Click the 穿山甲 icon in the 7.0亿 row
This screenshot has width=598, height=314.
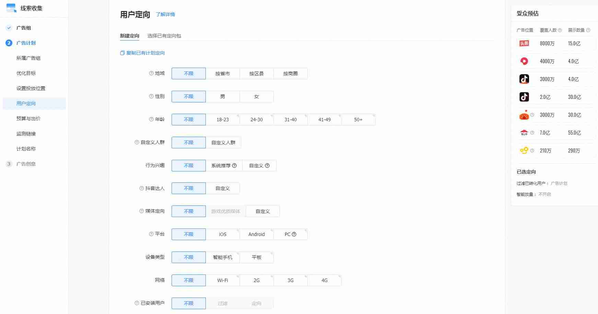click(x=524, y=133)
